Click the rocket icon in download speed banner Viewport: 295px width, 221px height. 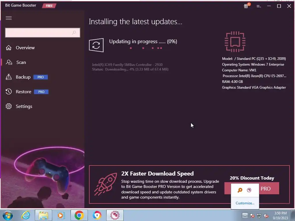click(x=105, y=184)
